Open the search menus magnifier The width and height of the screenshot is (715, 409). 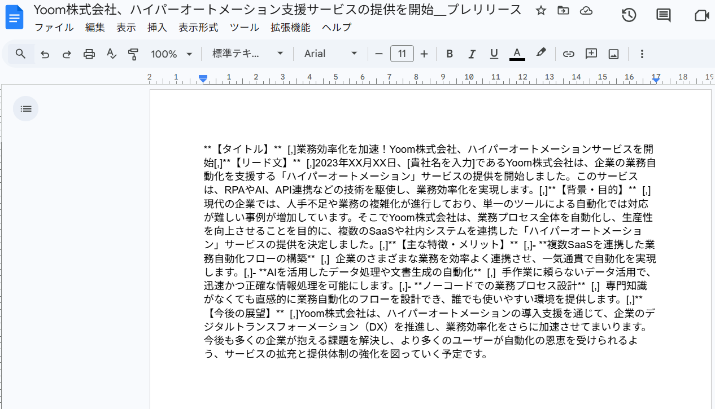pyautogui.click(x=20, y=54)
